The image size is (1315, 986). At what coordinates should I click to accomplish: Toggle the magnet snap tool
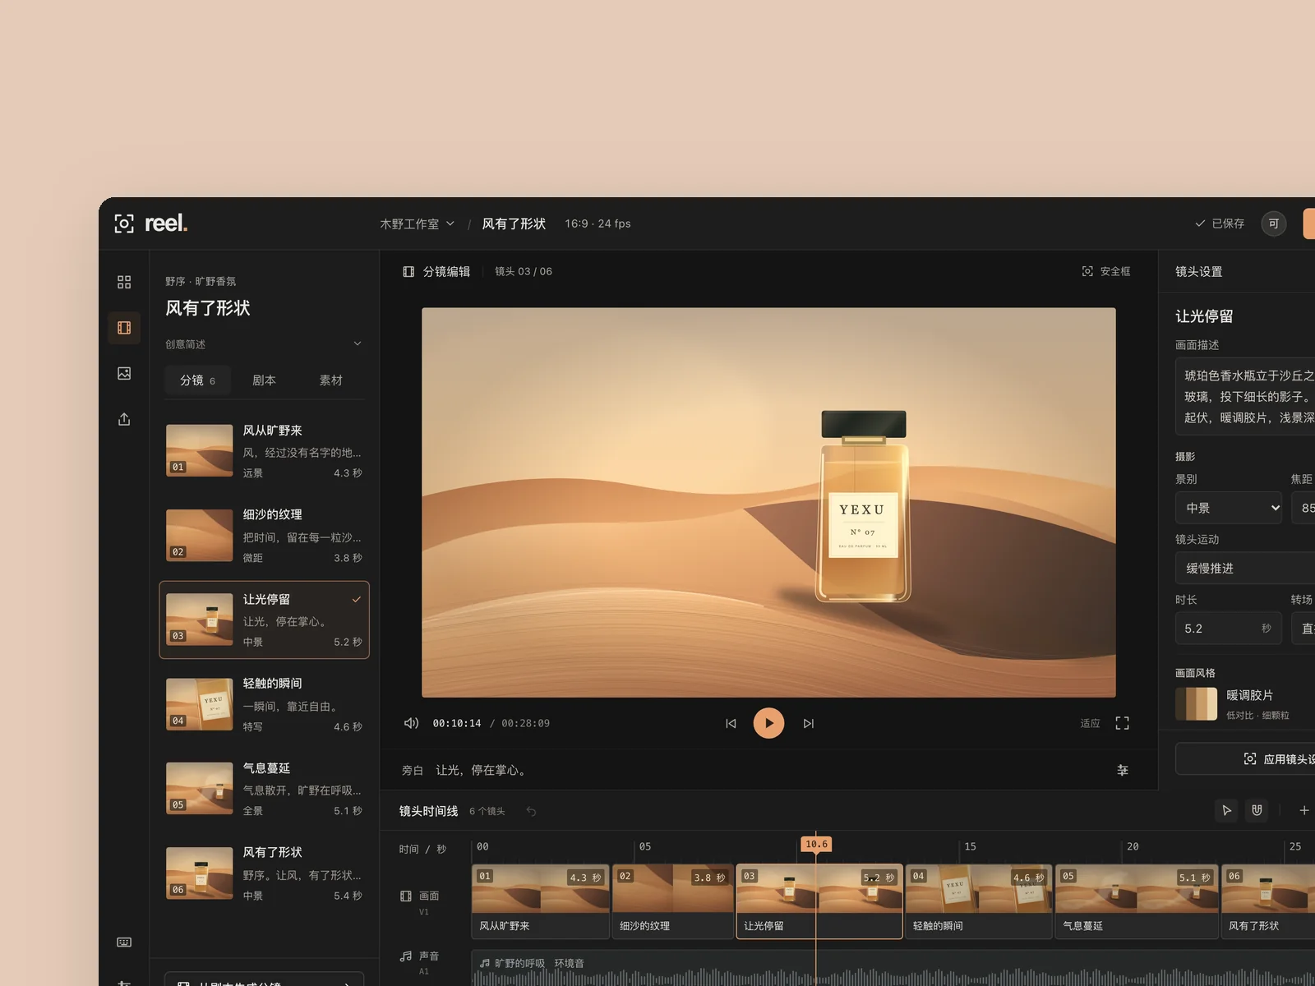click(x=1257, y=810)
